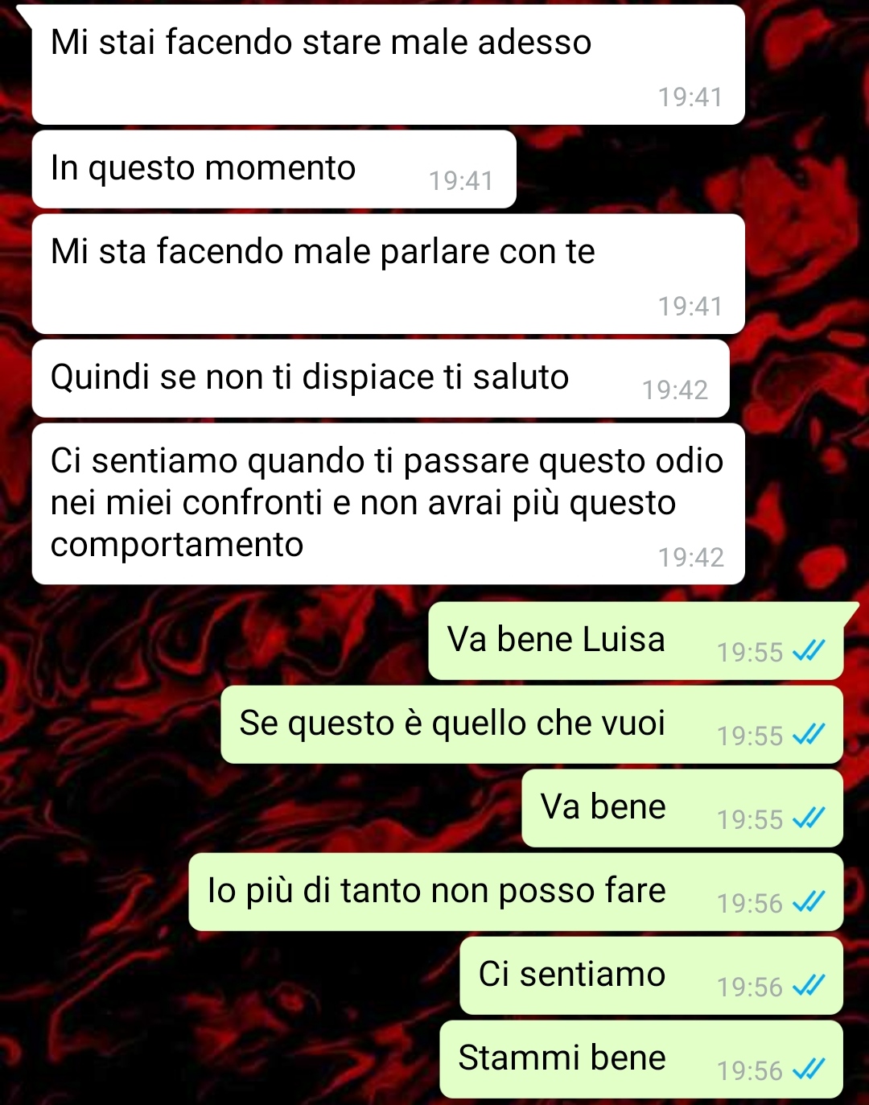Tap the green bubble 'Se questo è quello che vuoi'

(532, 724)
